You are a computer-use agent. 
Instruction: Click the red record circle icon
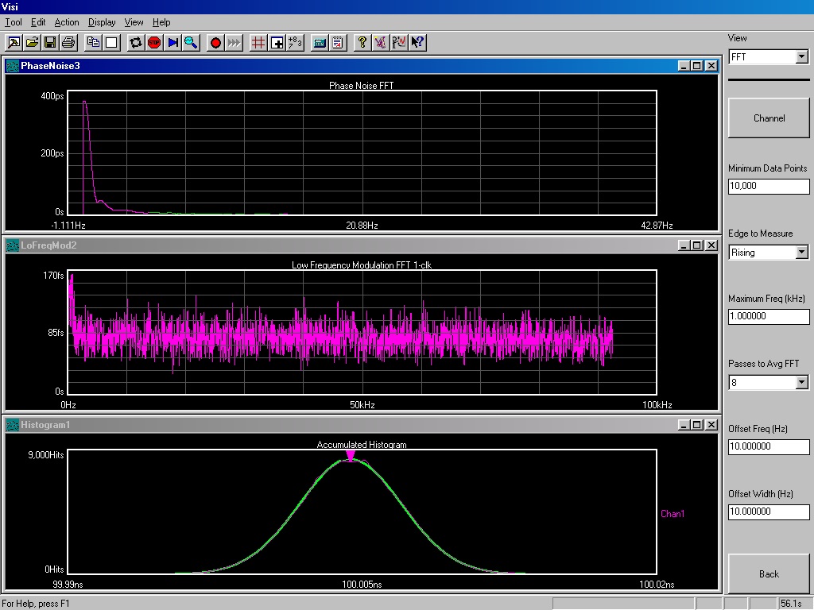point(215,43)
